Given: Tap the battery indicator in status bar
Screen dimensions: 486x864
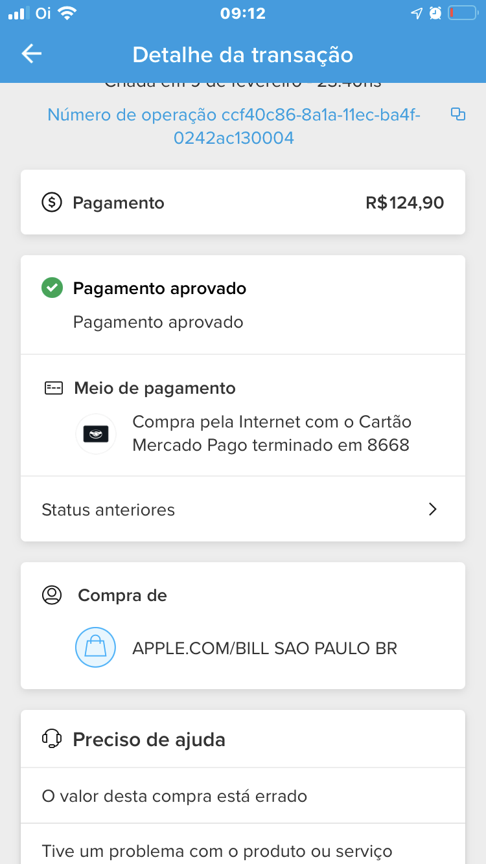Looking at the screenshot, I should click(462, 14).
